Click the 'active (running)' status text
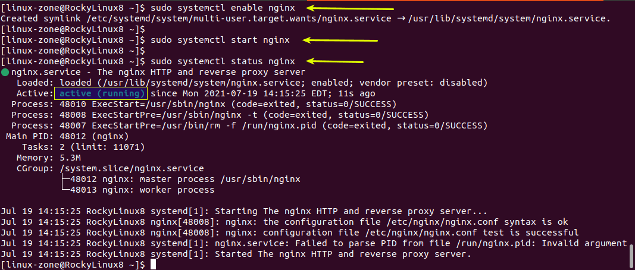 [x=102, y=94]
